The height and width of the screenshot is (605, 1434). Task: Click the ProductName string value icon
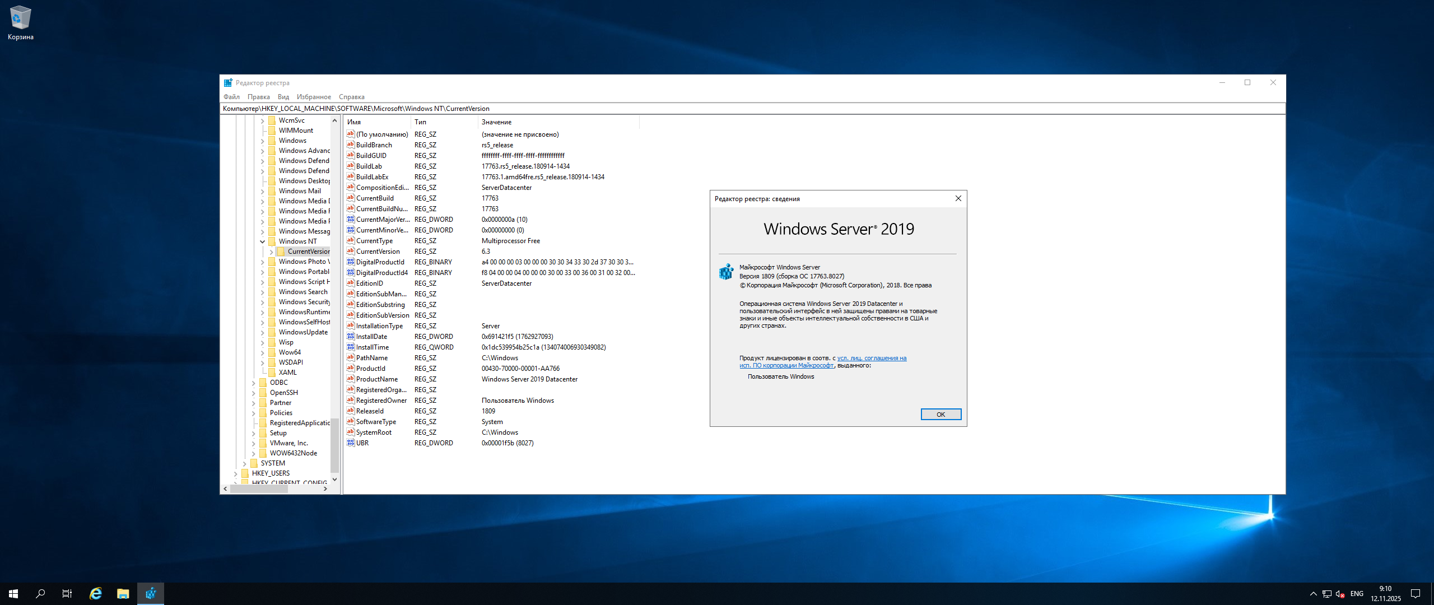pyautogui.click(x=351, y=379)
